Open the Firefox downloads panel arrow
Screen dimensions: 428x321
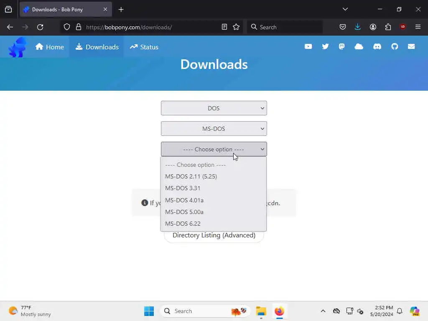[358, 27]
